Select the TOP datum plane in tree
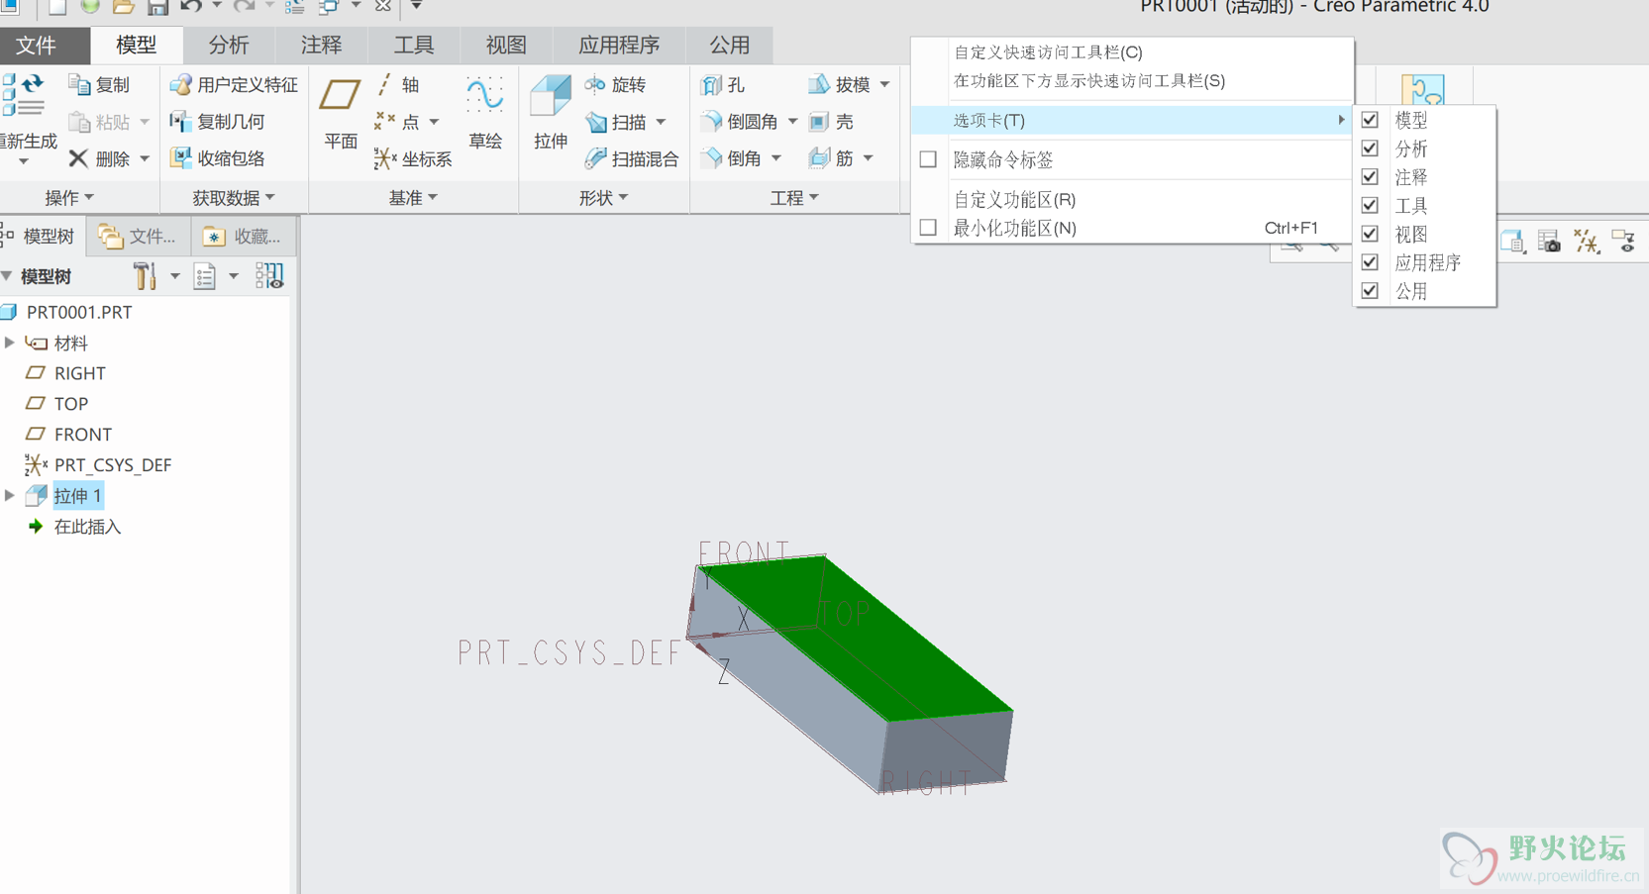 click(71, 404)
